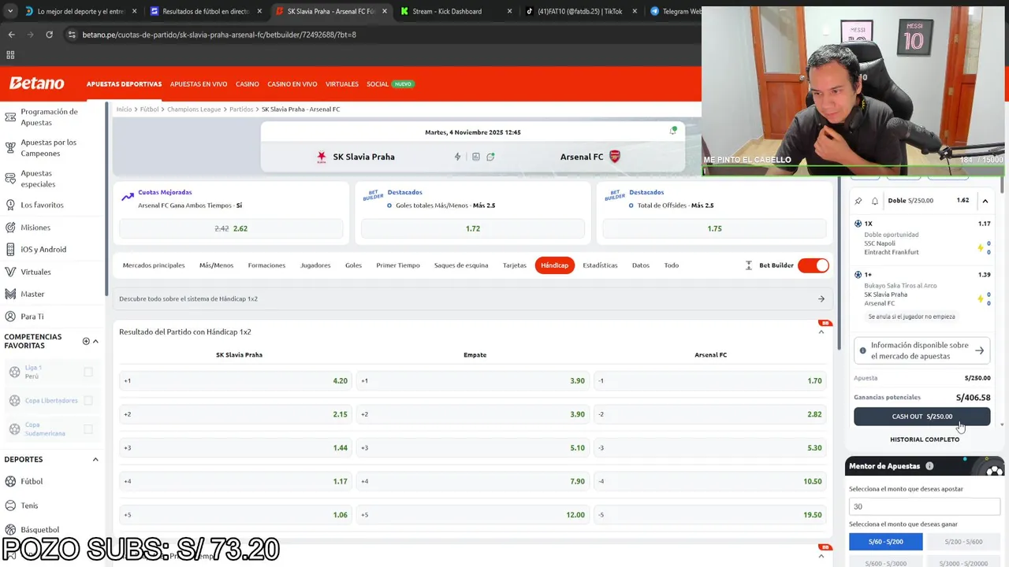Click Mentor de Apuestas info icon
Screen dimensions: 1009x567
929,466
